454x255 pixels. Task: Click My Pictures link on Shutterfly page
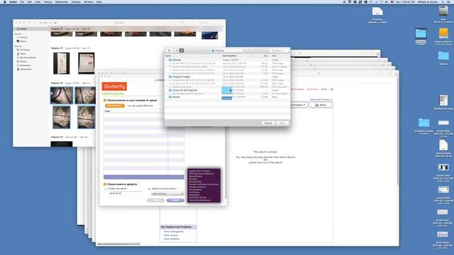point(312,89)
